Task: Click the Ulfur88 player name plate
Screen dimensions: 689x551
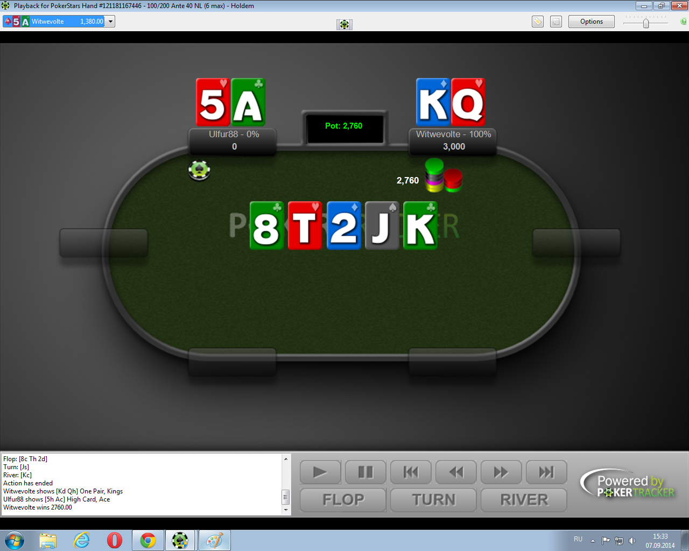Action: click(234, 141)
